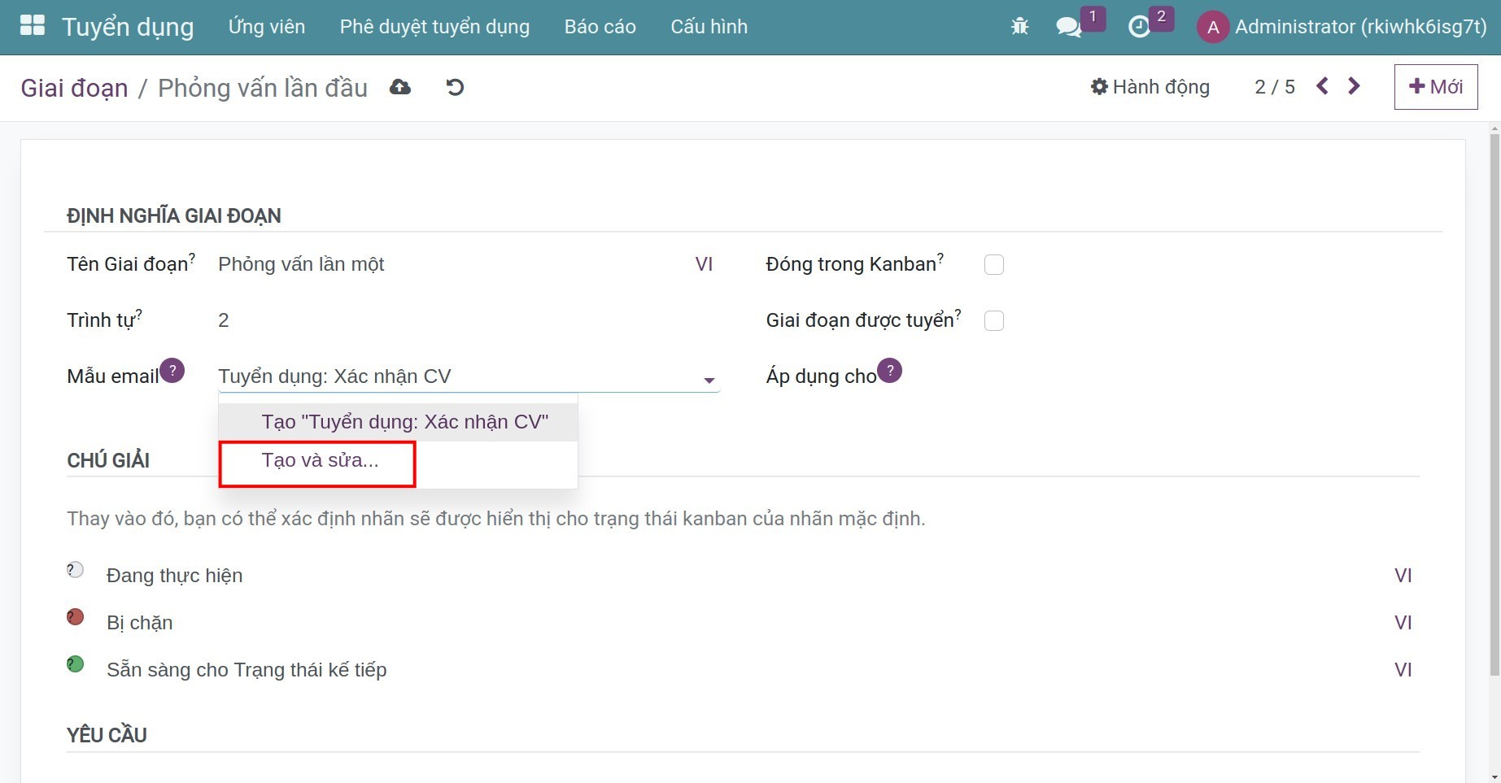Click the cloud save icon

[x=400, y=87]
